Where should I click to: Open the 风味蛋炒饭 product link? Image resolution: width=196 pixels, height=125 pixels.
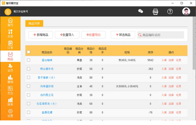(47, 86)
